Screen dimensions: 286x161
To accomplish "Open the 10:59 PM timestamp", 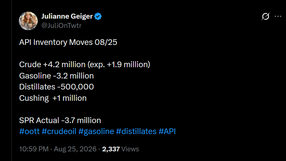I will (34, 149).
